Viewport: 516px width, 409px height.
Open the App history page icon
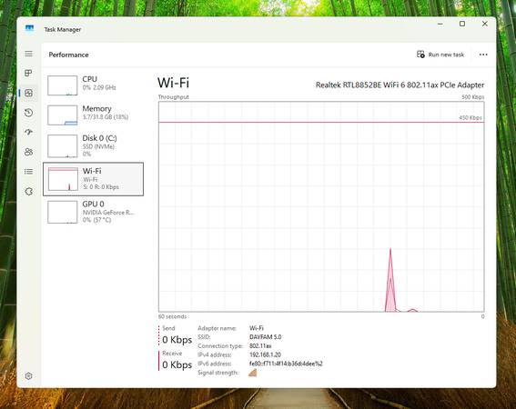28,113
